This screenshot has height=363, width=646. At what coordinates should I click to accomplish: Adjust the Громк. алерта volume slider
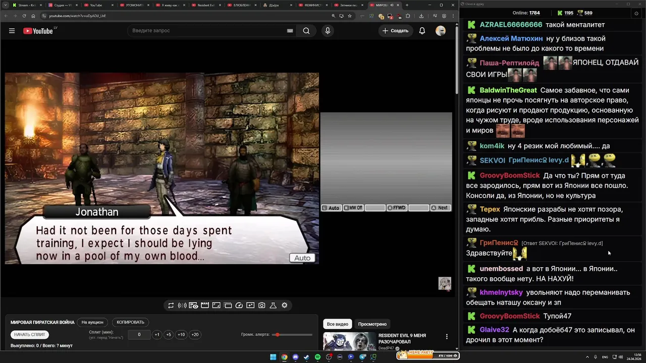(292, 335)
